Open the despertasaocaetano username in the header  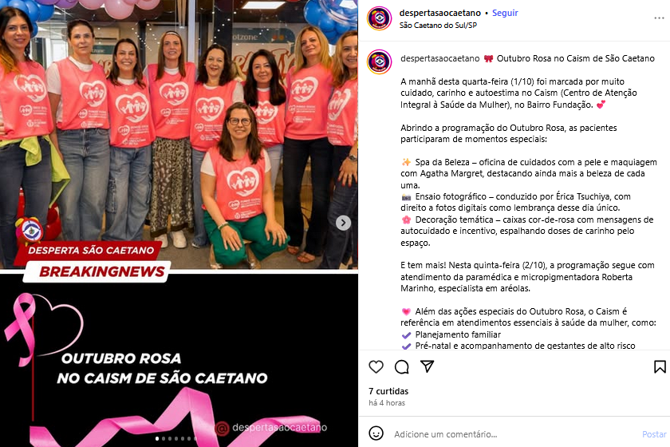click(440, 13)
